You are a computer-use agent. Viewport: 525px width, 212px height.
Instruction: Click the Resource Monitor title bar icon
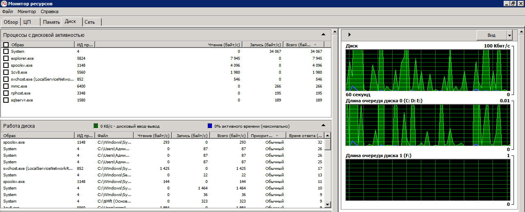(x=4, y=4)
